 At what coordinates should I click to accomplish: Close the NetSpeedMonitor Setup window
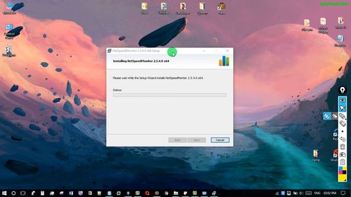click(227, 51)
